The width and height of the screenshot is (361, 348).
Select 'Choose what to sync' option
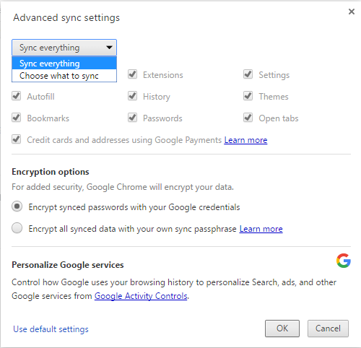pyautogui.click(x=64, y=76)
